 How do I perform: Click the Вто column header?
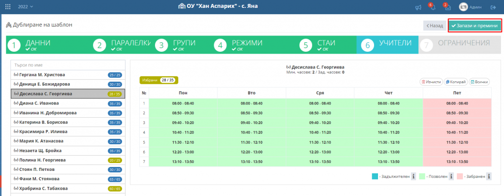click(x=252, y=93)
